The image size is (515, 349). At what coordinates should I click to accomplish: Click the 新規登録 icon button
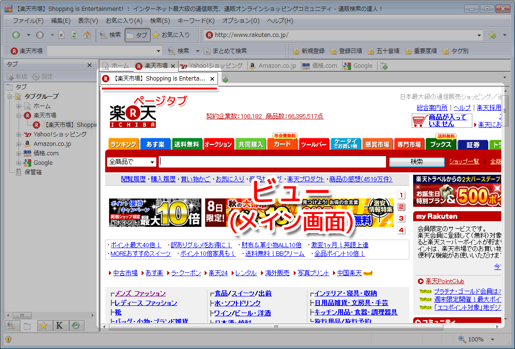tap(308, 51)
